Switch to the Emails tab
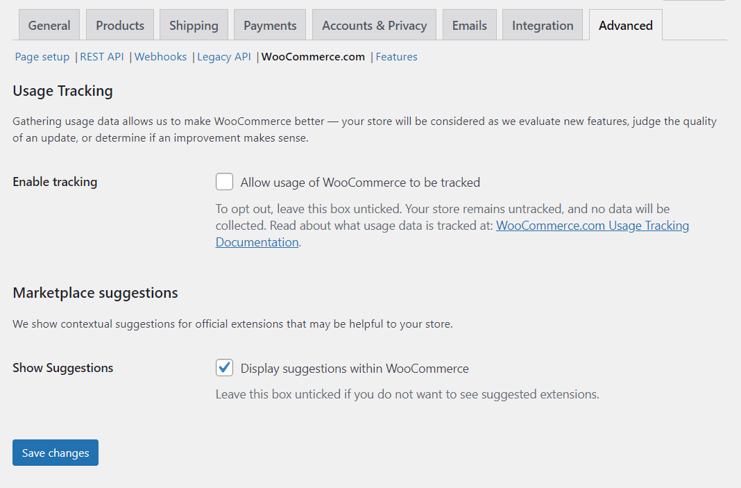Viewport: 741px width, 488px height. pos(469,24)
